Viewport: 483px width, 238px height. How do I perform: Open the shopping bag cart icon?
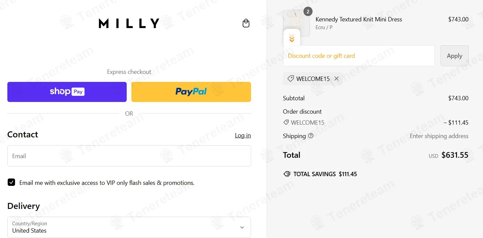pyautogui.click(x=246, y=23)
